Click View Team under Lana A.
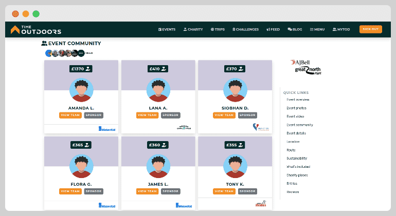The width and height of the screenshot is (396, 216). point(147,115)
